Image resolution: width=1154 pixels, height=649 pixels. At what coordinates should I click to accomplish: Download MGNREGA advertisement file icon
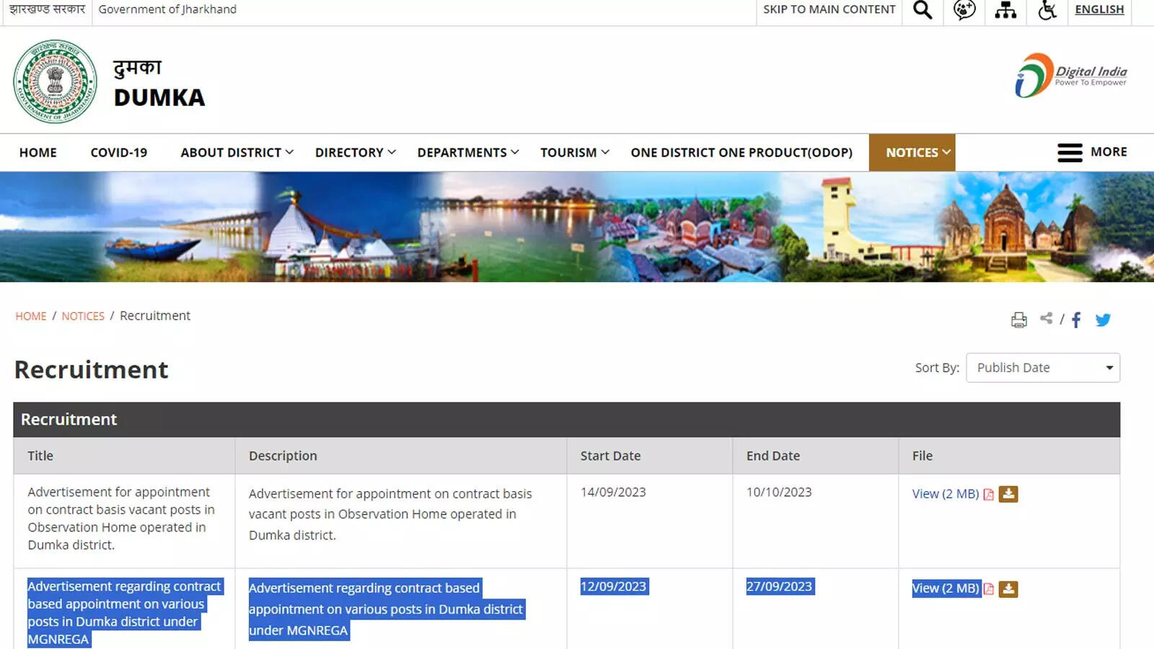point(1008,589)
